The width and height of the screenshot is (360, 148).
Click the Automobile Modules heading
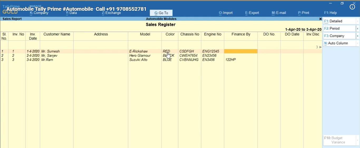pos(161,19)
